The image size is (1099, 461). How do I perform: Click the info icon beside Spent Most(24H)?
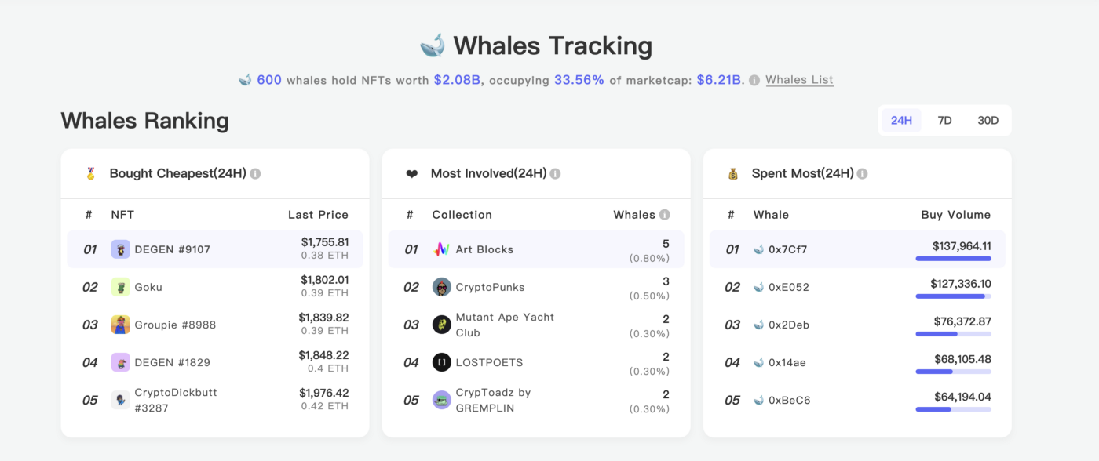[x=862, y=173]
